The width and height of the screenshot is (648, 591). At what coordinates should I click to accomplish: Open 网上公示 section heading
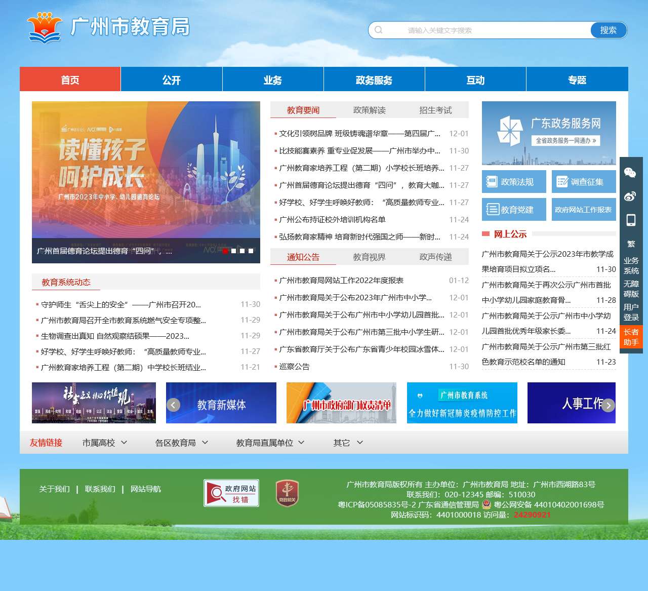(510, 234)
